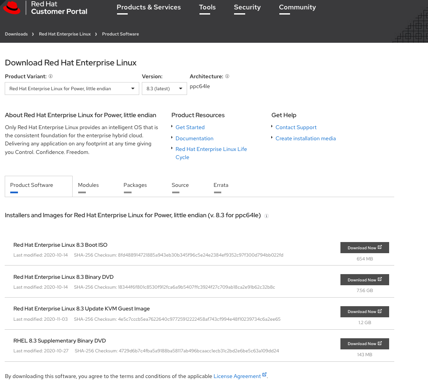
Task: Click the KVM Guest Image checksum text
Action: pyautogui.click(x=177, y=319)
